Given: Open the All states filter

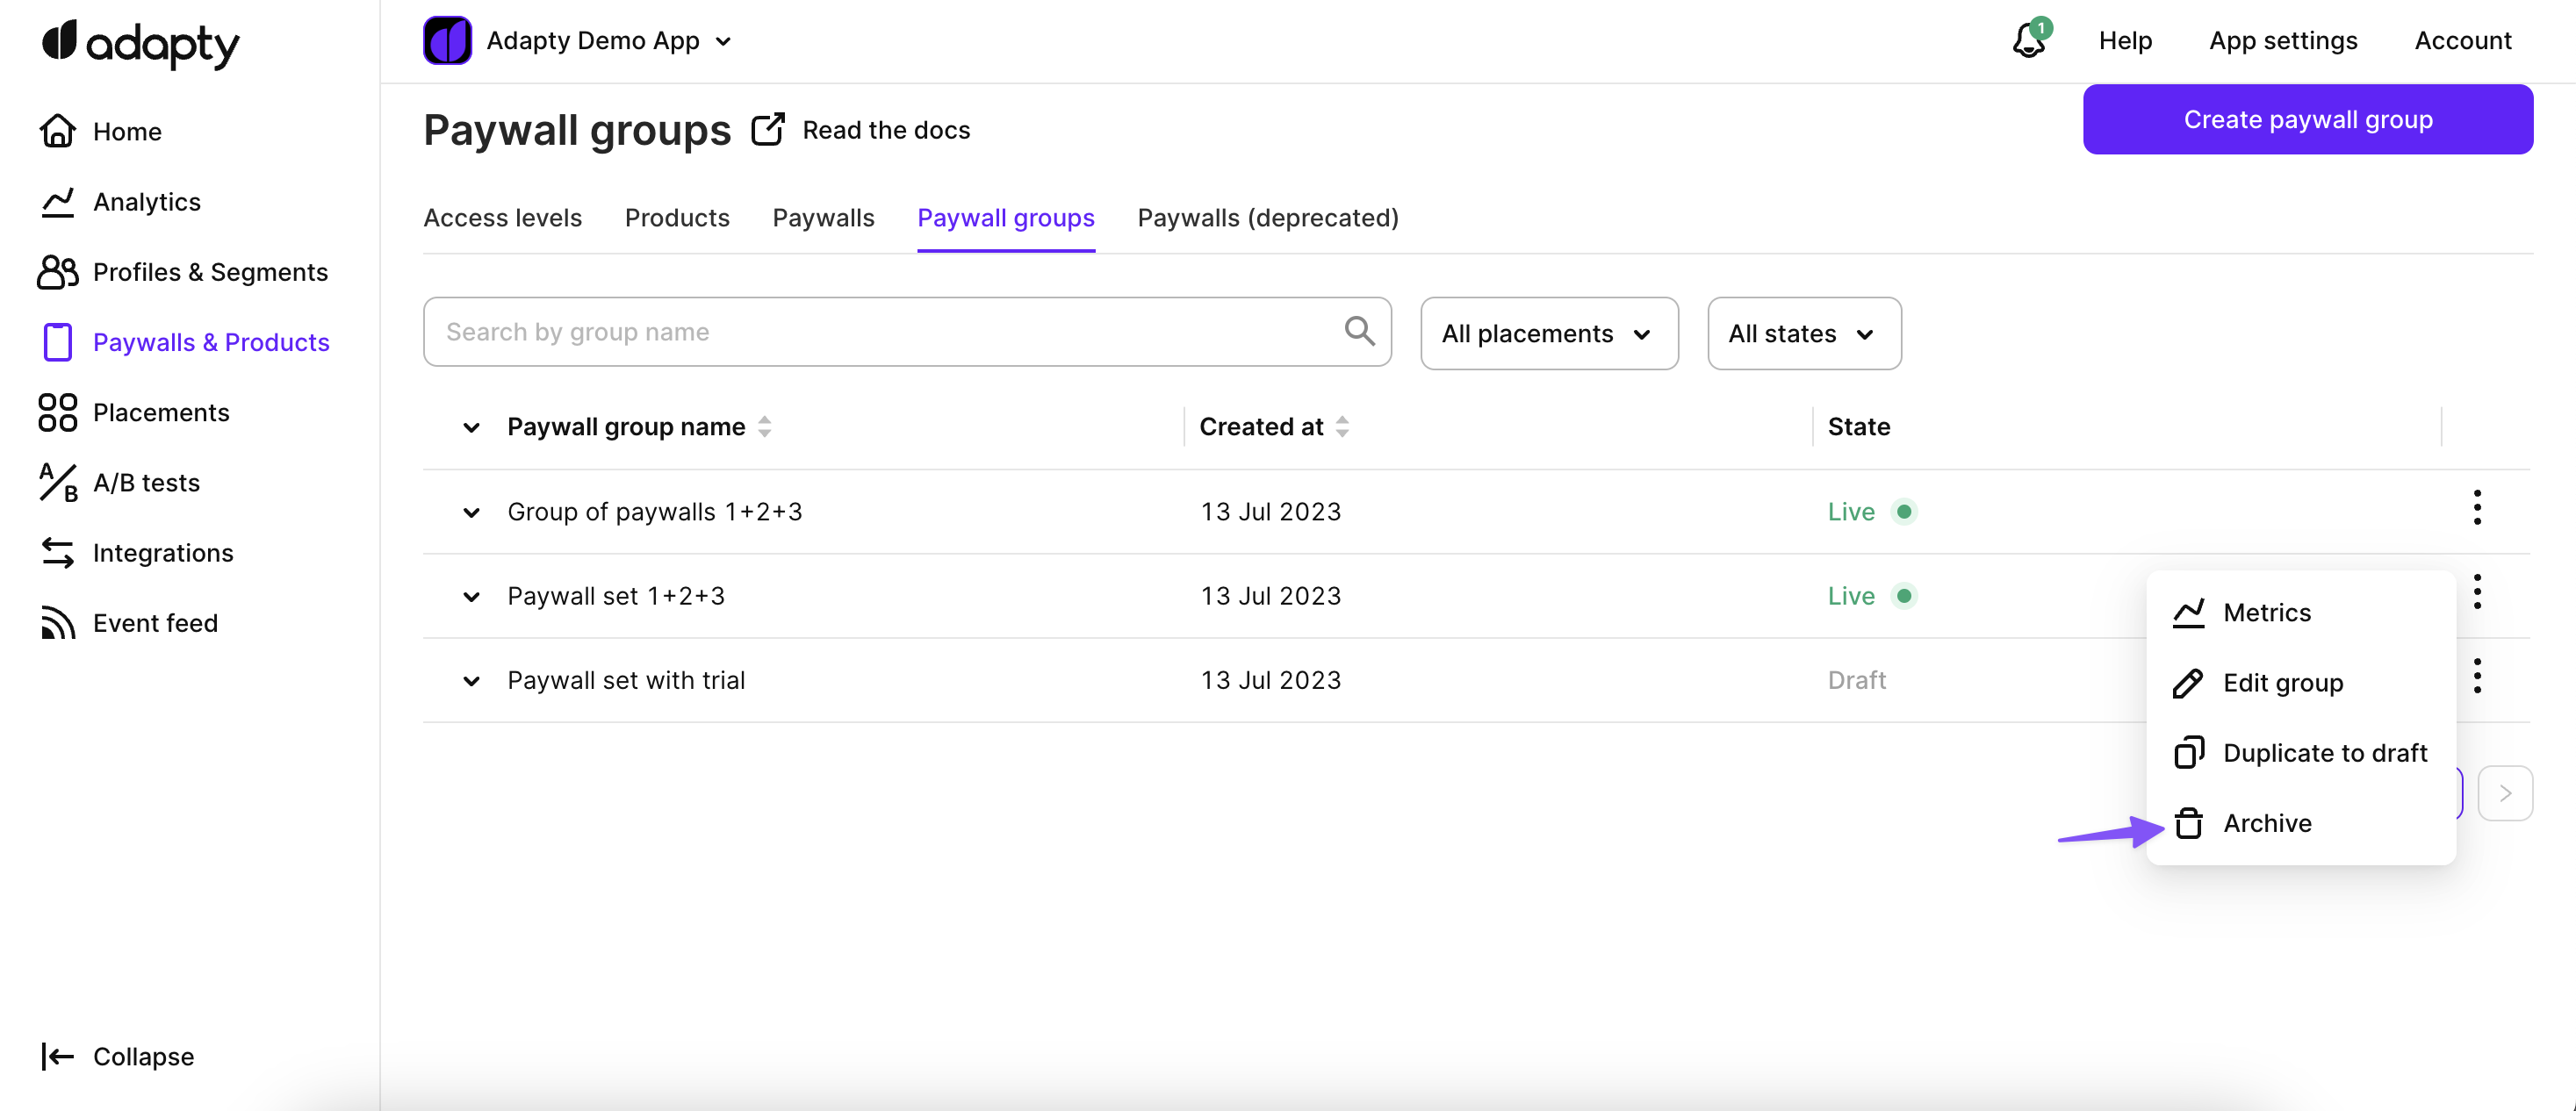Looking at the screenshot, I should (x=1803, y=333).
